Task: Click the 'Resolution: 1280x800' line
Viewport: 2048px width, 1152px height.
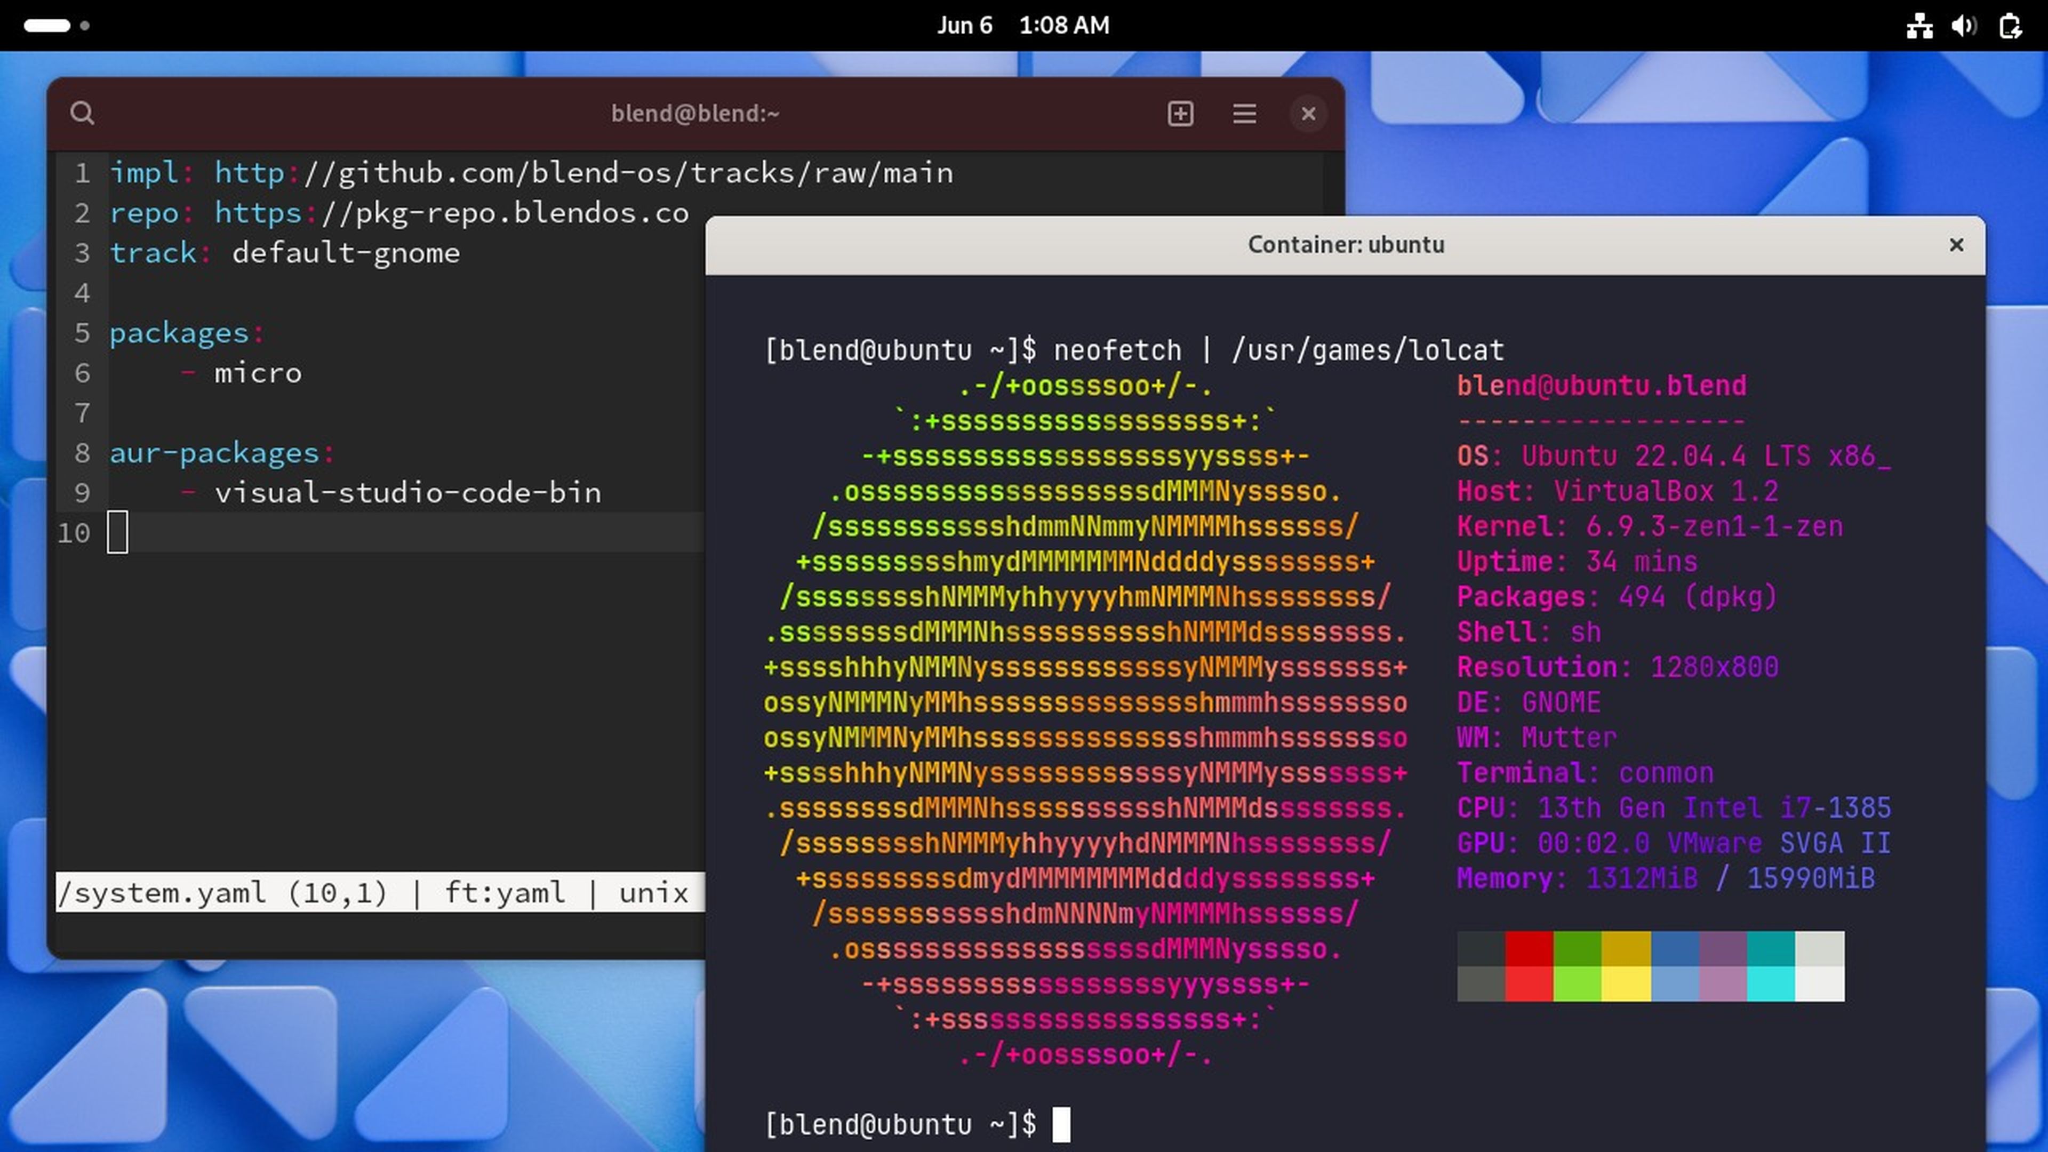Action: 1617,667
